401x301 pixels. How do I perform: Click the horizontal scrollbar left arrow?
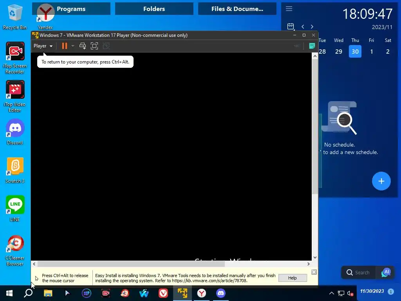click(34, 264)
